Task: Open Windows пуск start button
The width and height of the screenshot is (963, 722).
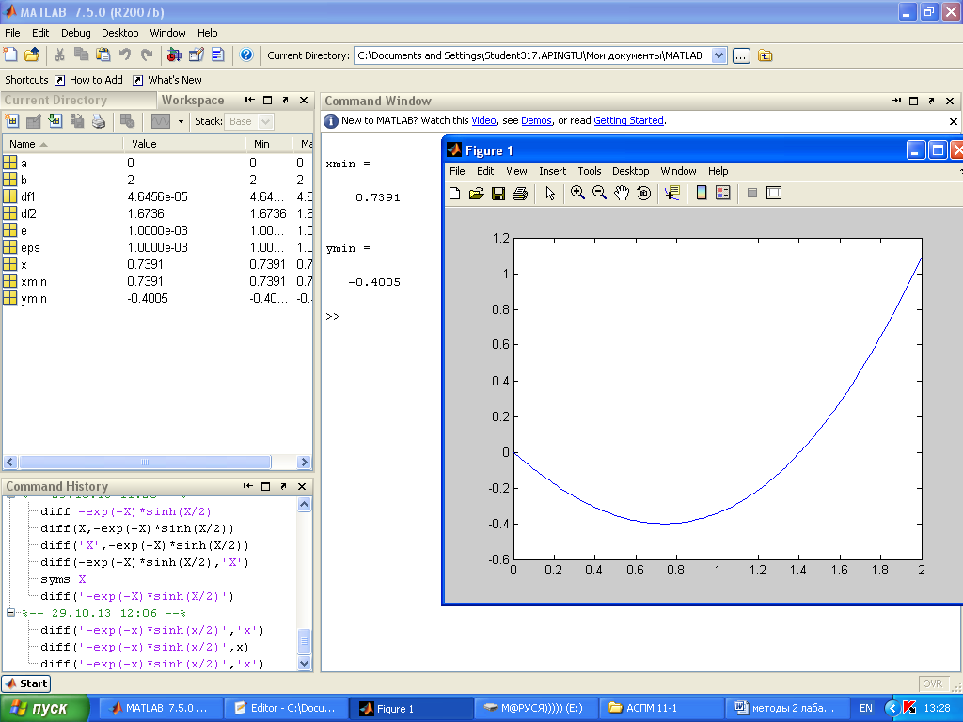Action: [x=44, y=709]
